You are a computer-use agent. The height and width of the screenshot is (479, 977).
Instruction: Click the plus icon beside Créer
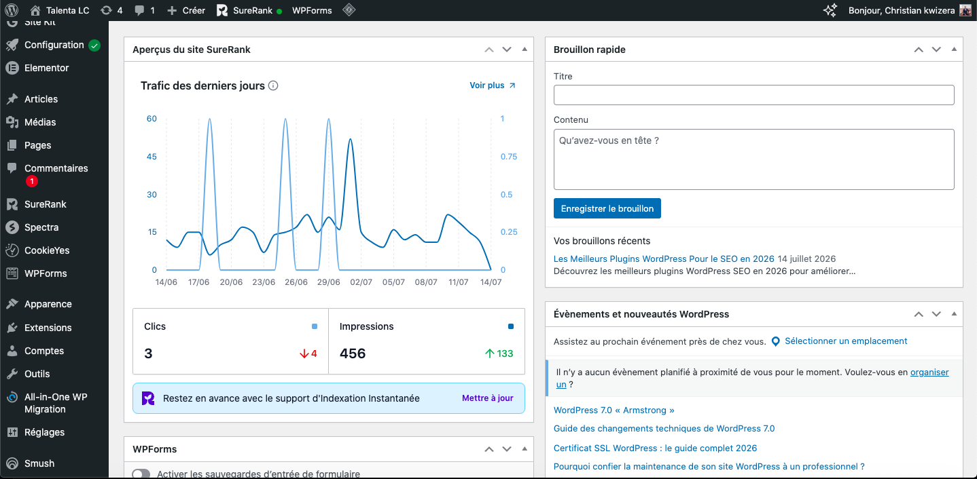pyautogui.click(x=172, y=10)
